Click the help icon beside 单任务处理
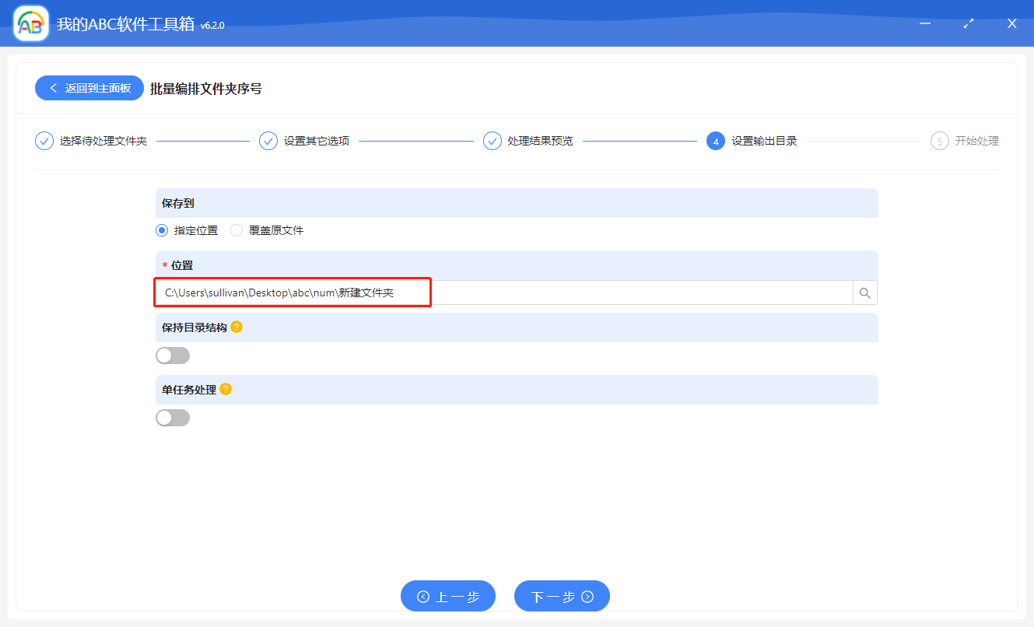Screen dimensions: 1034x627 226,389
